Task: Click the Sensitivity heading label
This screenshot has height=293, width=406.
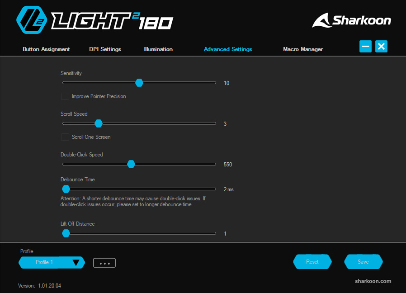Action: [71, 73]
